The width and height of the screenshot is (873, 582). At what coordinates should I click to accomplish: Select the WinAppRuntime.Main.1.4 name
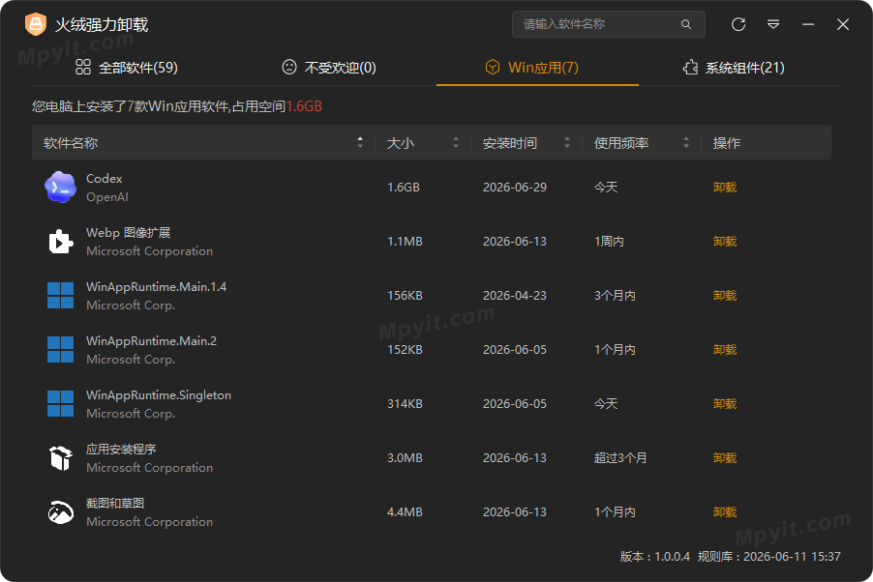click(156, 286)
